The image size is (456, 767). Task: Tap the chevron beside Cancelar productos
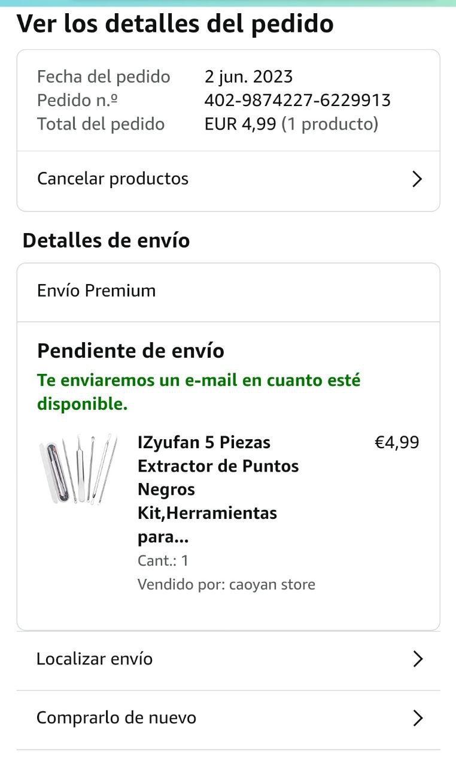417,179
